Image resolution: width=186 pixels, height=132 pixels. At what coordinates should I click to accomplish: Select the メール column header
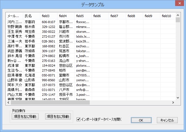[14, 16]
